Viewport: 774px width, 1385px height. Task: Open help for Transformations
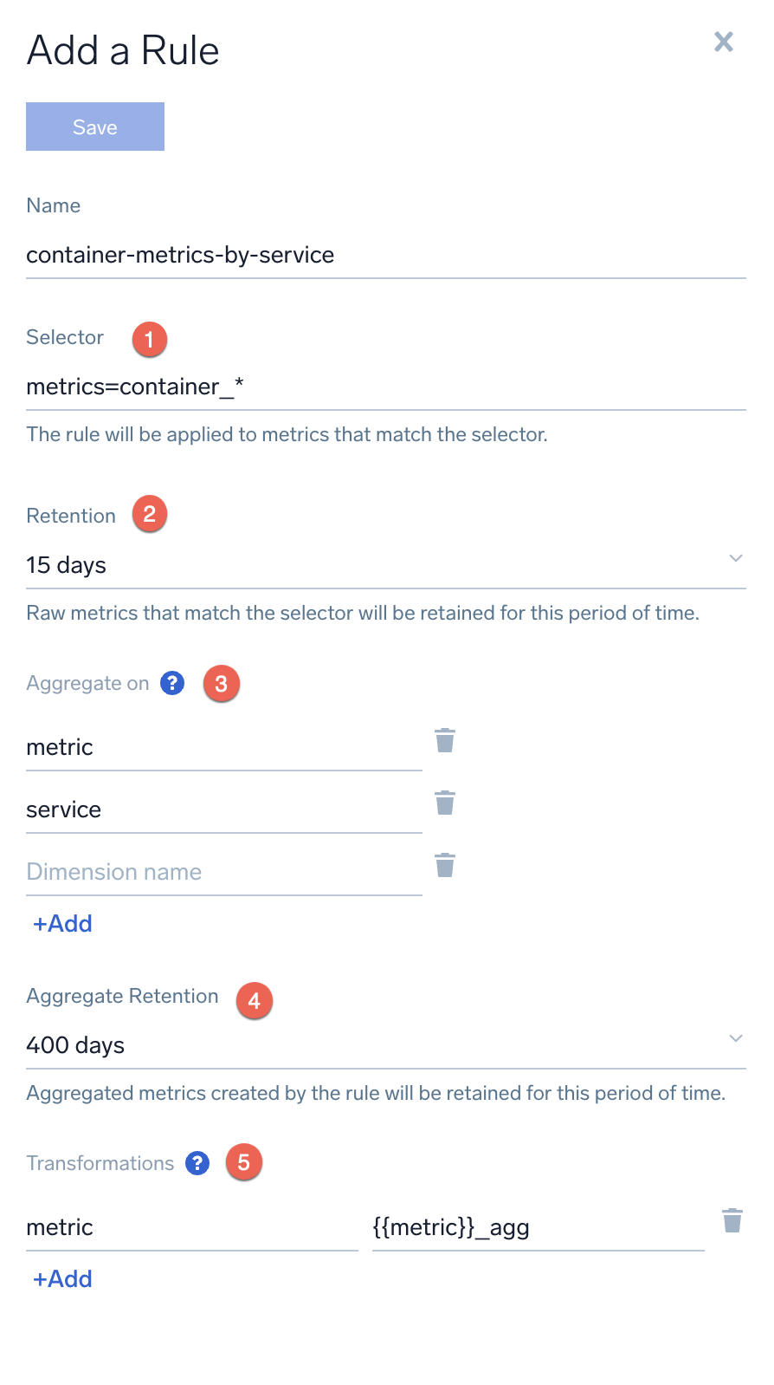pos(197,1163)
